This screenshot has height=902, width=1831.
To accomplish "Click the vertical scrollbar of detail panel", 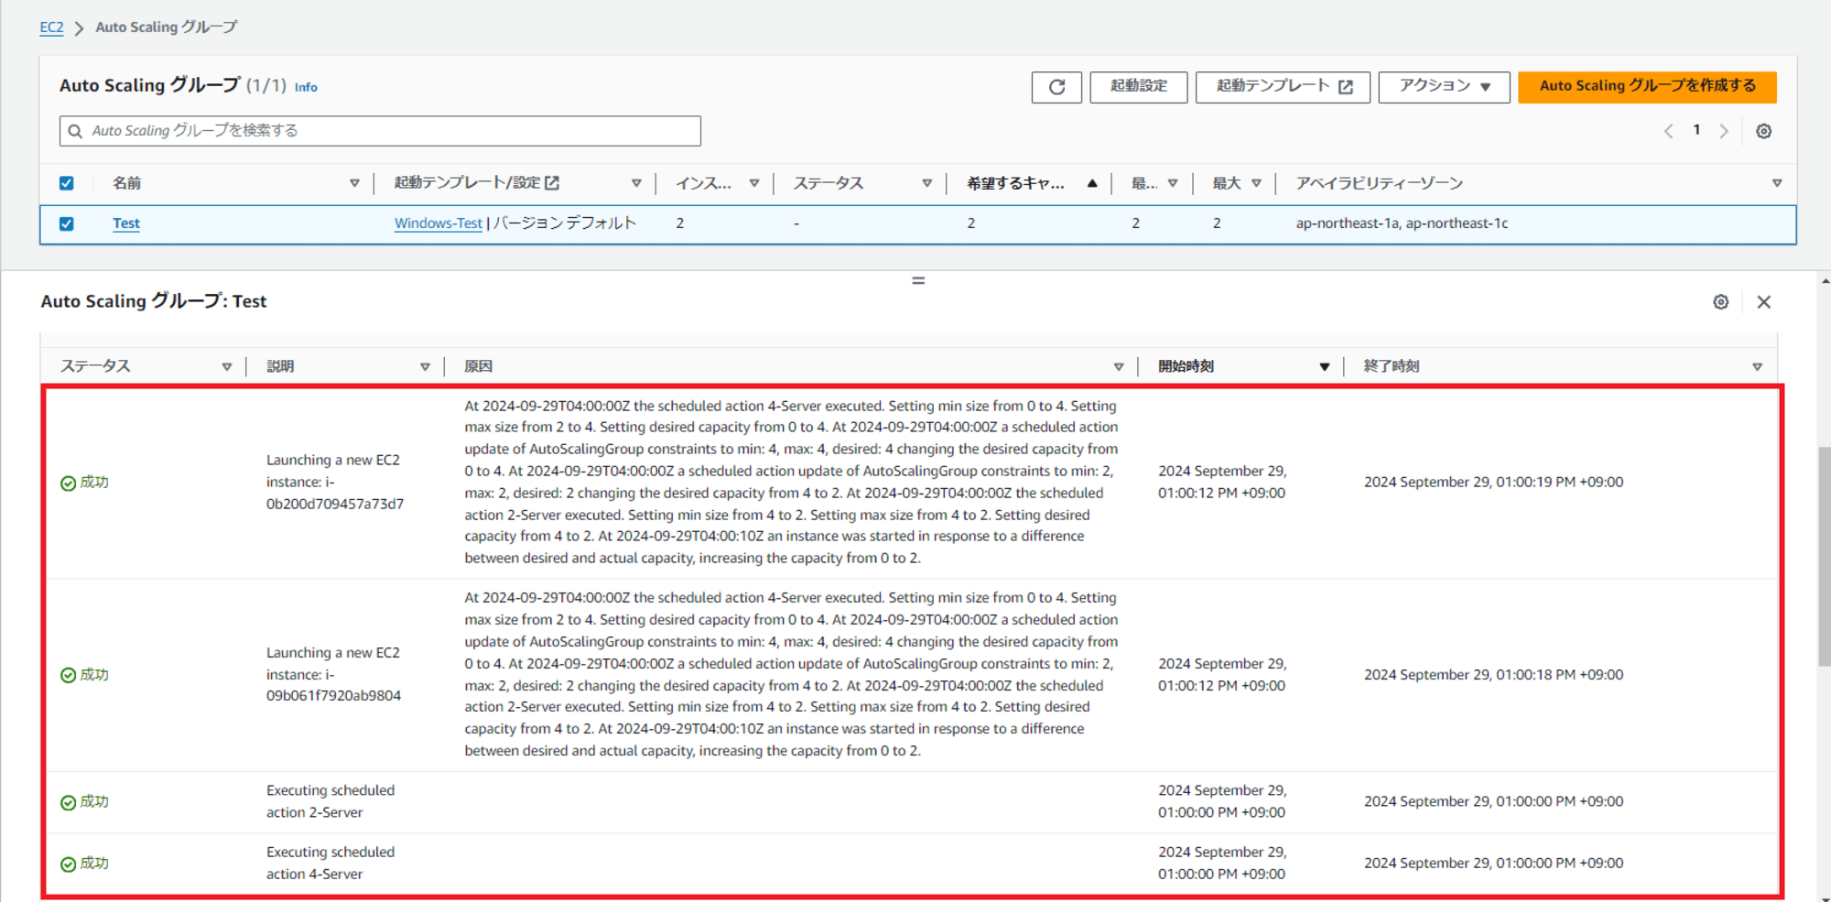I will click(x=1824, y=556).
